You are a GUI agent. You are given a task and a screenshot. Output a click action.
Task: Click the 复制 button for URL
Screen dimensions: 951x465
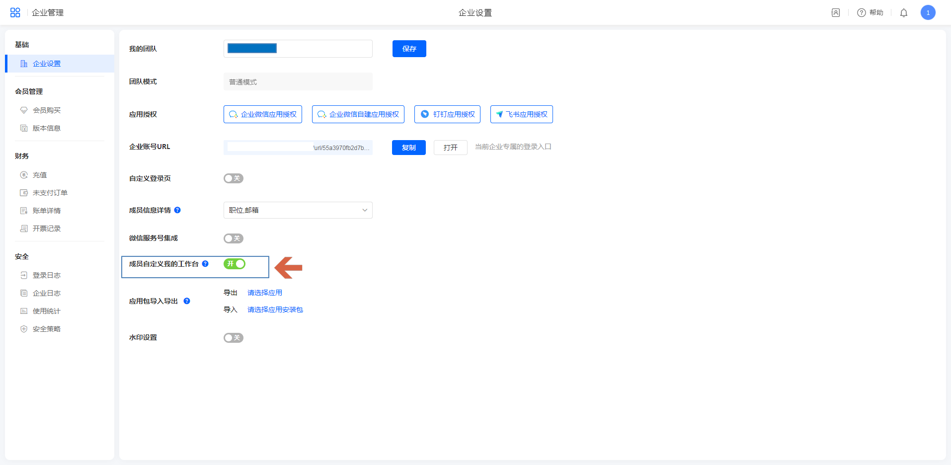(408, 148)
